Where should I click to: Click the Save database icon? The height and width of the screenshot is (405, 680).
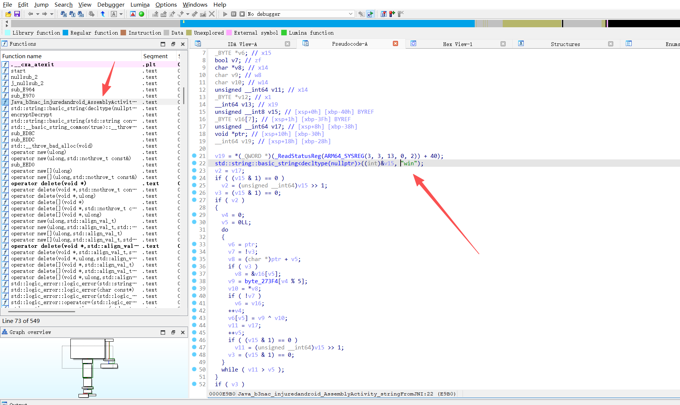[17, 14]
